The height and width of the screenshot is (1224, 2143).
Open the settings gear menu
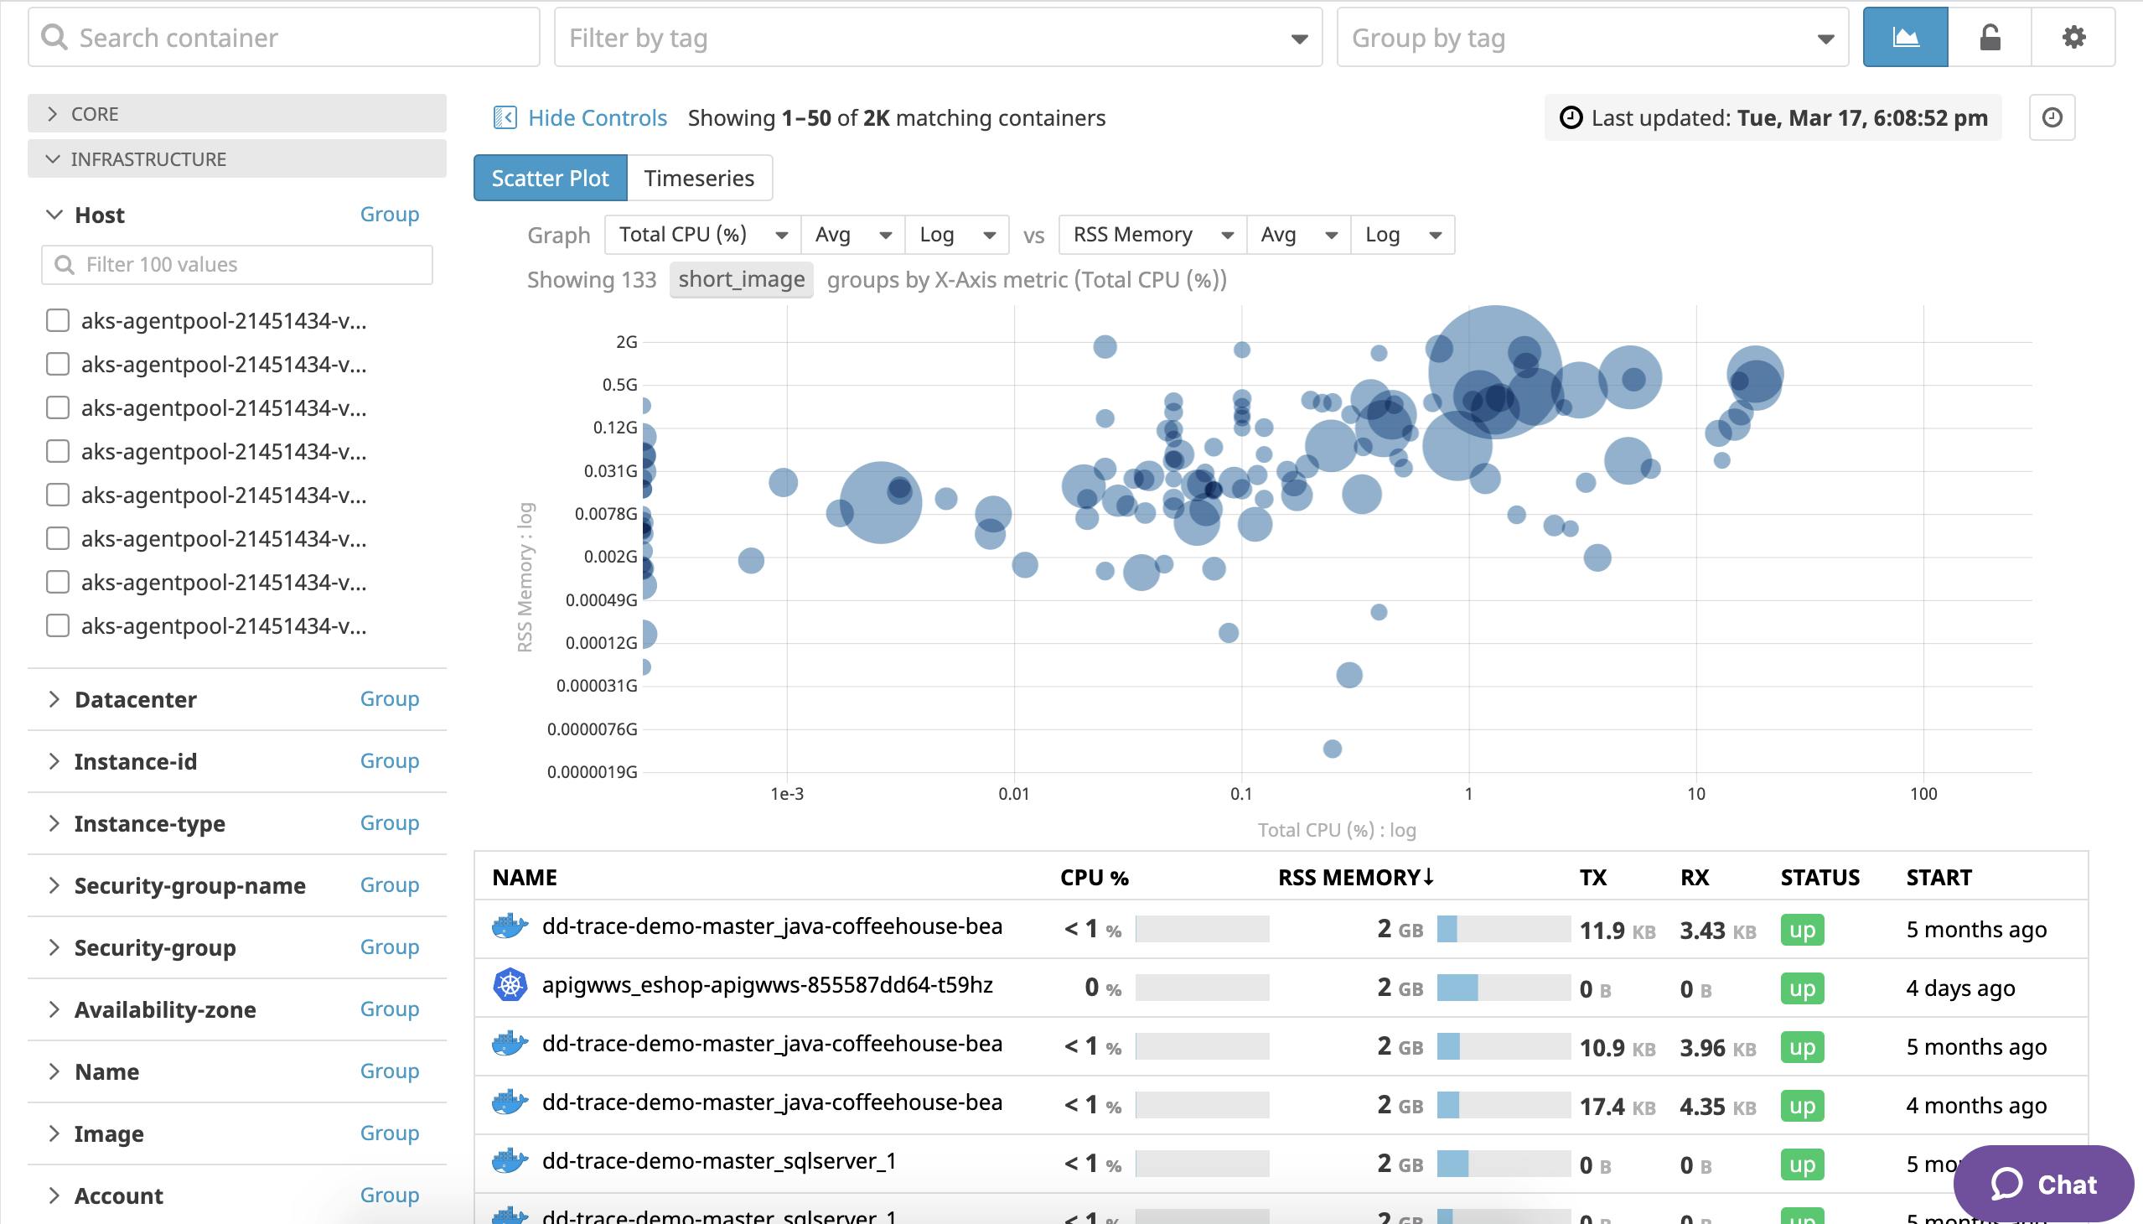[x=2073, y=36]
